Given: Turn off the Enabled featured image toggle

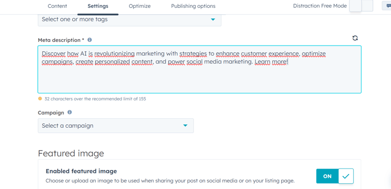Looking at the screenshot, I should tap(335, 176).
